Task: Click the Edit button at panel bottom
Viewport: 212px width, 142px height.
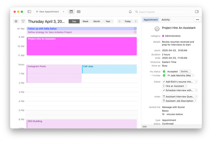Action: click(x=145, y=127)
